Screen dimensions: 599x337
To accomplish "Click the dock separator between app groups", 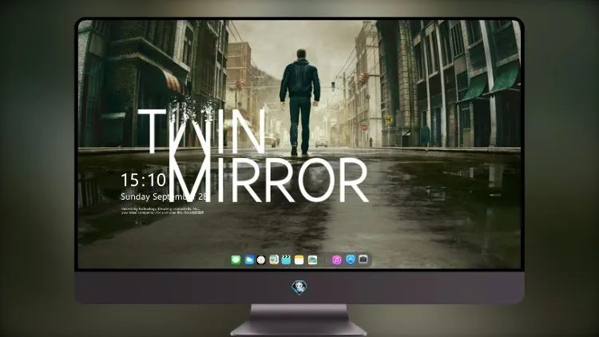I will pyautogui.click(x=325, y=260).
